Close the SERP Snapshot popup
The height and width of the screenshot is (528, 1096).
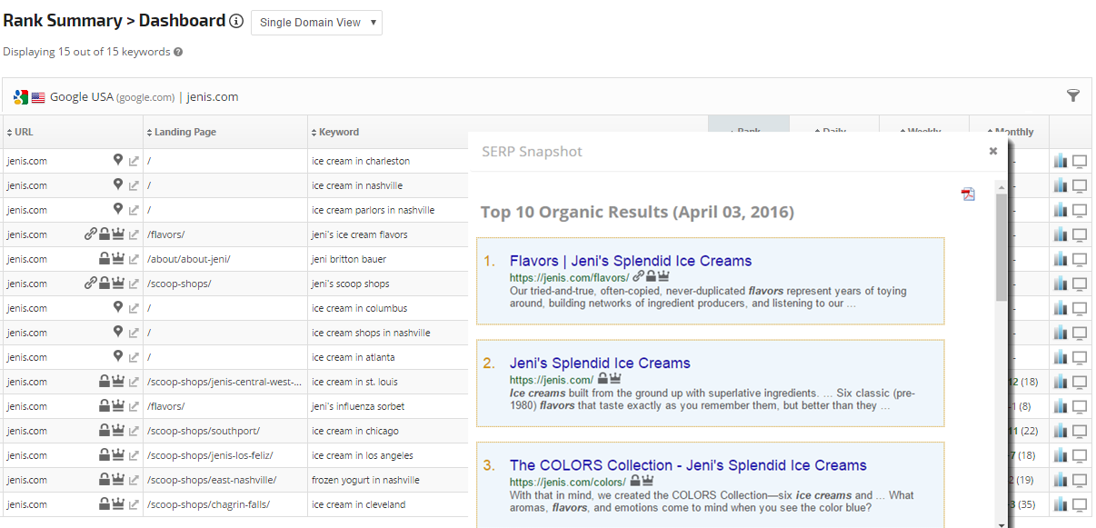point(993,152)
